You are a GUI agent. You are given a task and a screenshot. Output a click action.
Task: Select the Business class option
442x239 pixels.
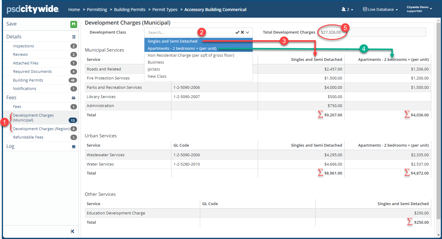[x=156, y=62]
